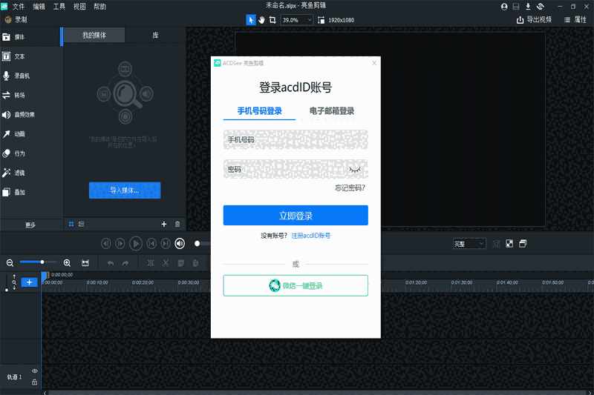
Task: Select the arrow pointer tool
Action: pyautogui.click(x=250, y=20)
